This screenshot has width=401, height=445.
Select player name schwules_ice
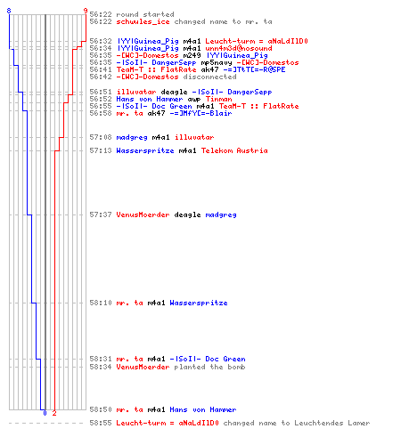click(143, 22)
